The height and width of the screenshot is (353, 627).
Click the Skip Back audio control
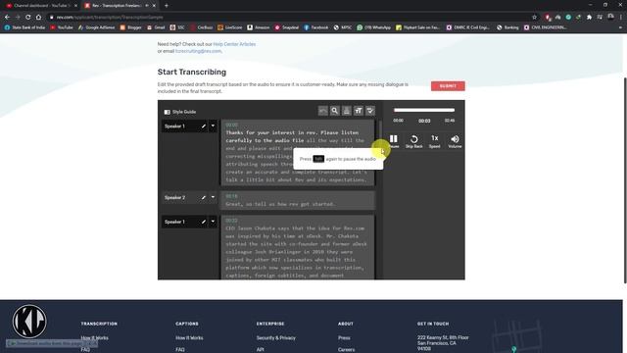[413, 141]
